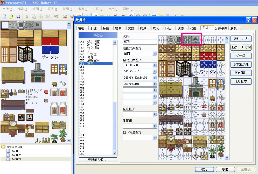
Task: Switch to 优先级 priority mode
Action: [241, 56]
